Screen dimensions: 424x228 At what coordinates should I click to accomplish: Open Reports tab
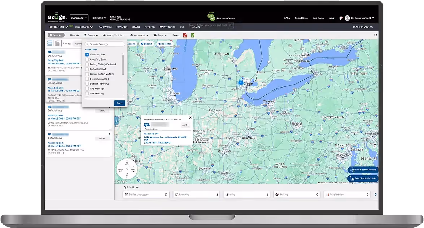click(149, 27)
